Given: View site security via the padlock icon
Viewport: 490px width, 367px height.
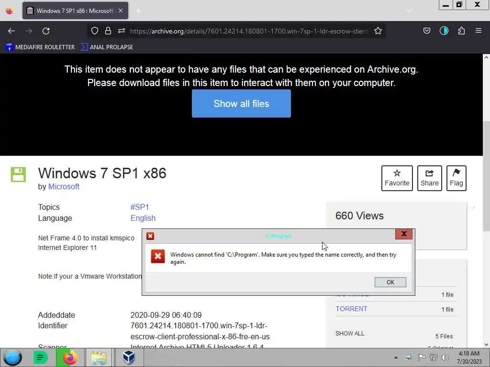Looking at the screenshot, I should [x=108, y=31].
